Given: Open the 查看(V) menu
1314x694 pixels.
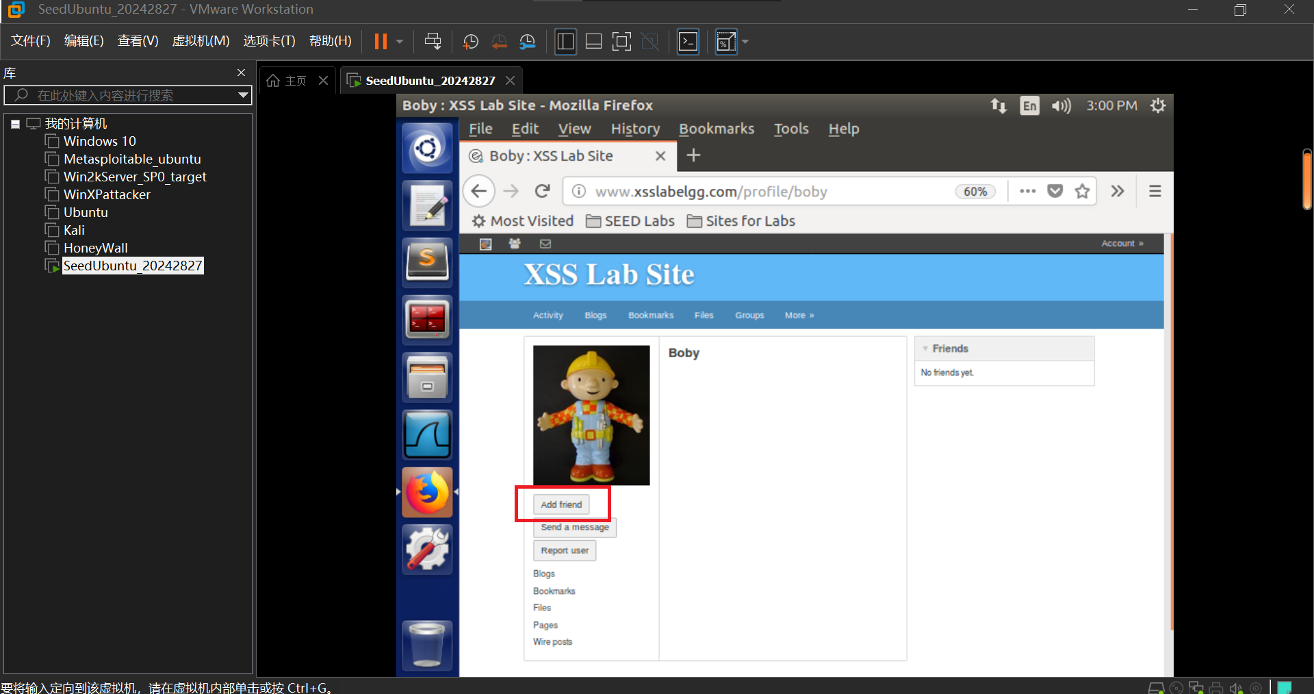Looking at the screenshot, I should (138, 41).
